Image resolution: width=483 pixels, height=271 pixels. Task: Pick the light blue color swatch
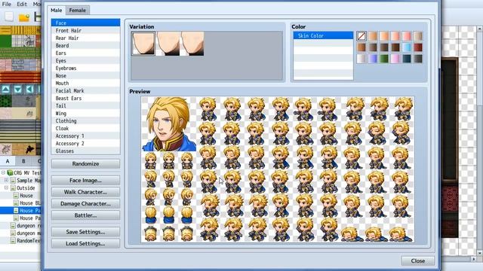click(x=407, y=47)
